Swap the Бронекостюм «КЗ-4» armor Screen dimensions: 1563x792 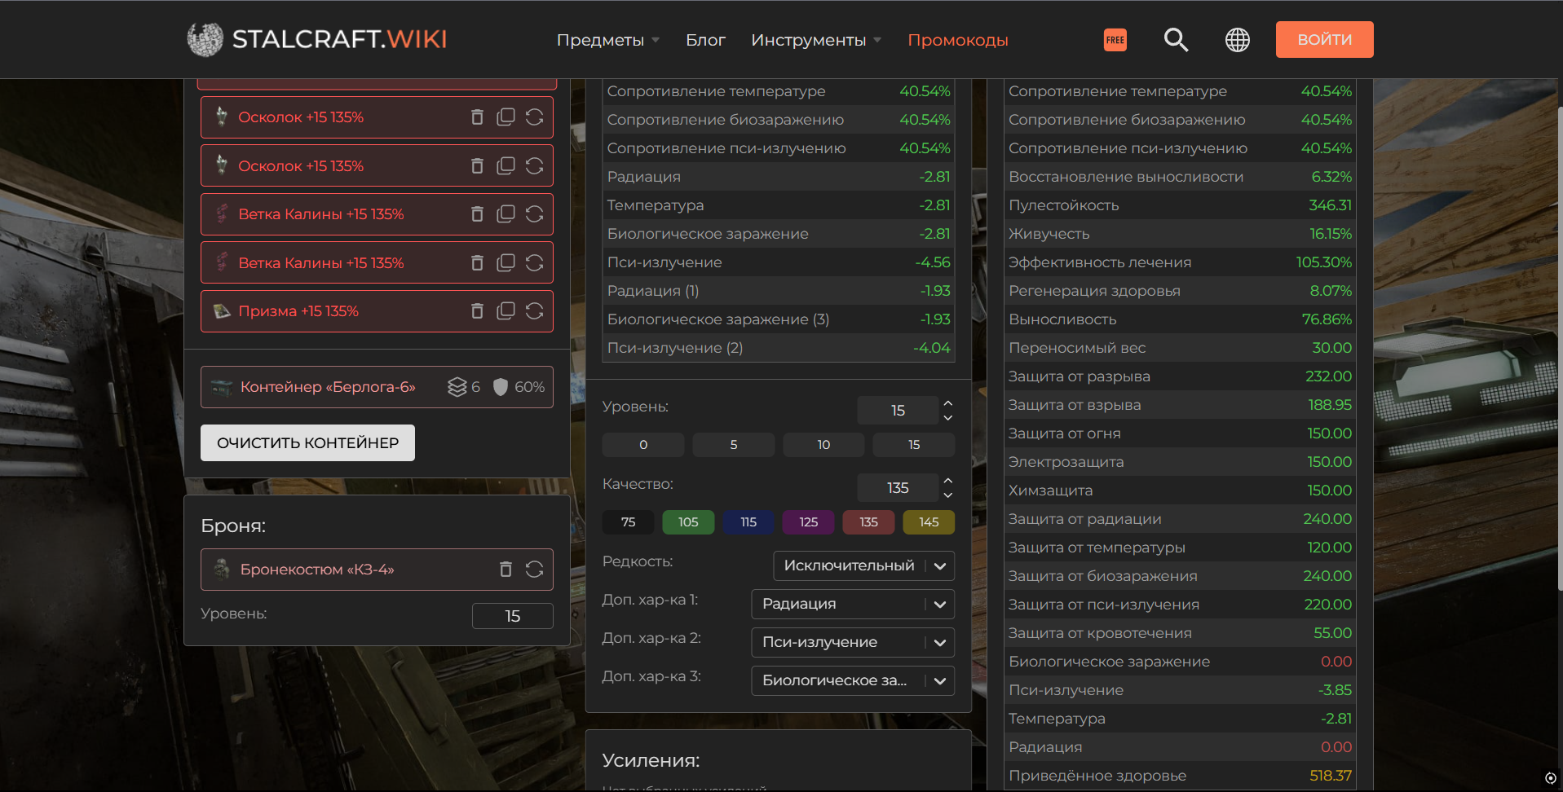tap(534, 570)
